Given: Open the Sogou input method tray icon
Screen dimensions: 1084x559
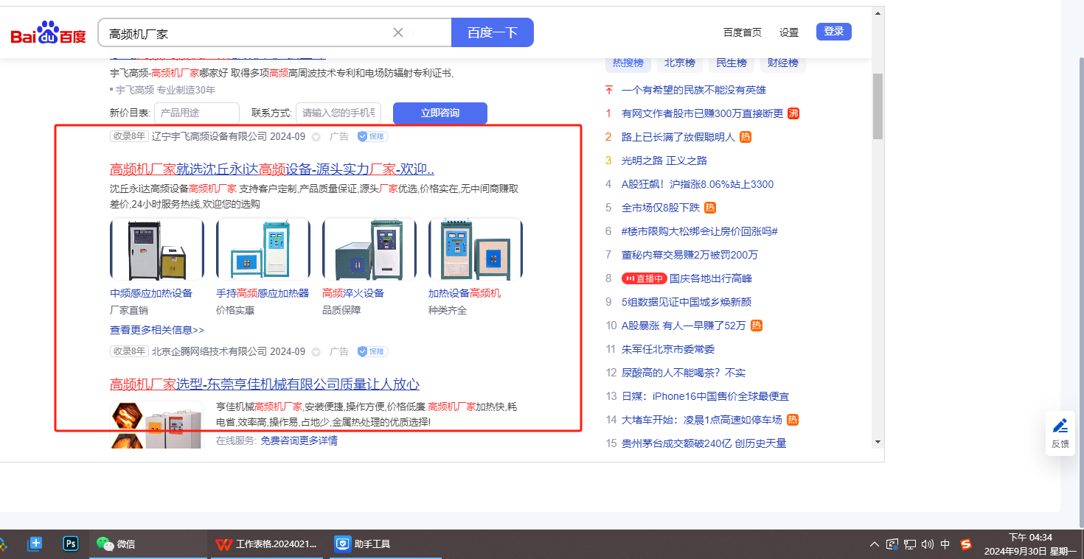Looking at the screenshot, I should click(966, 545).
